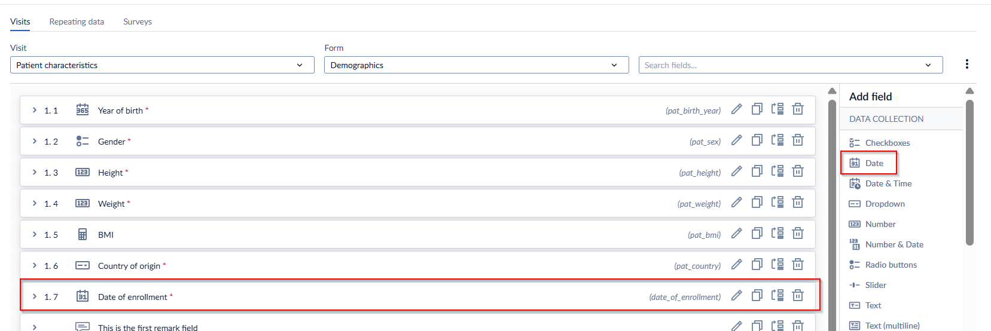Add a Slider field type

[x=868, y=285]
